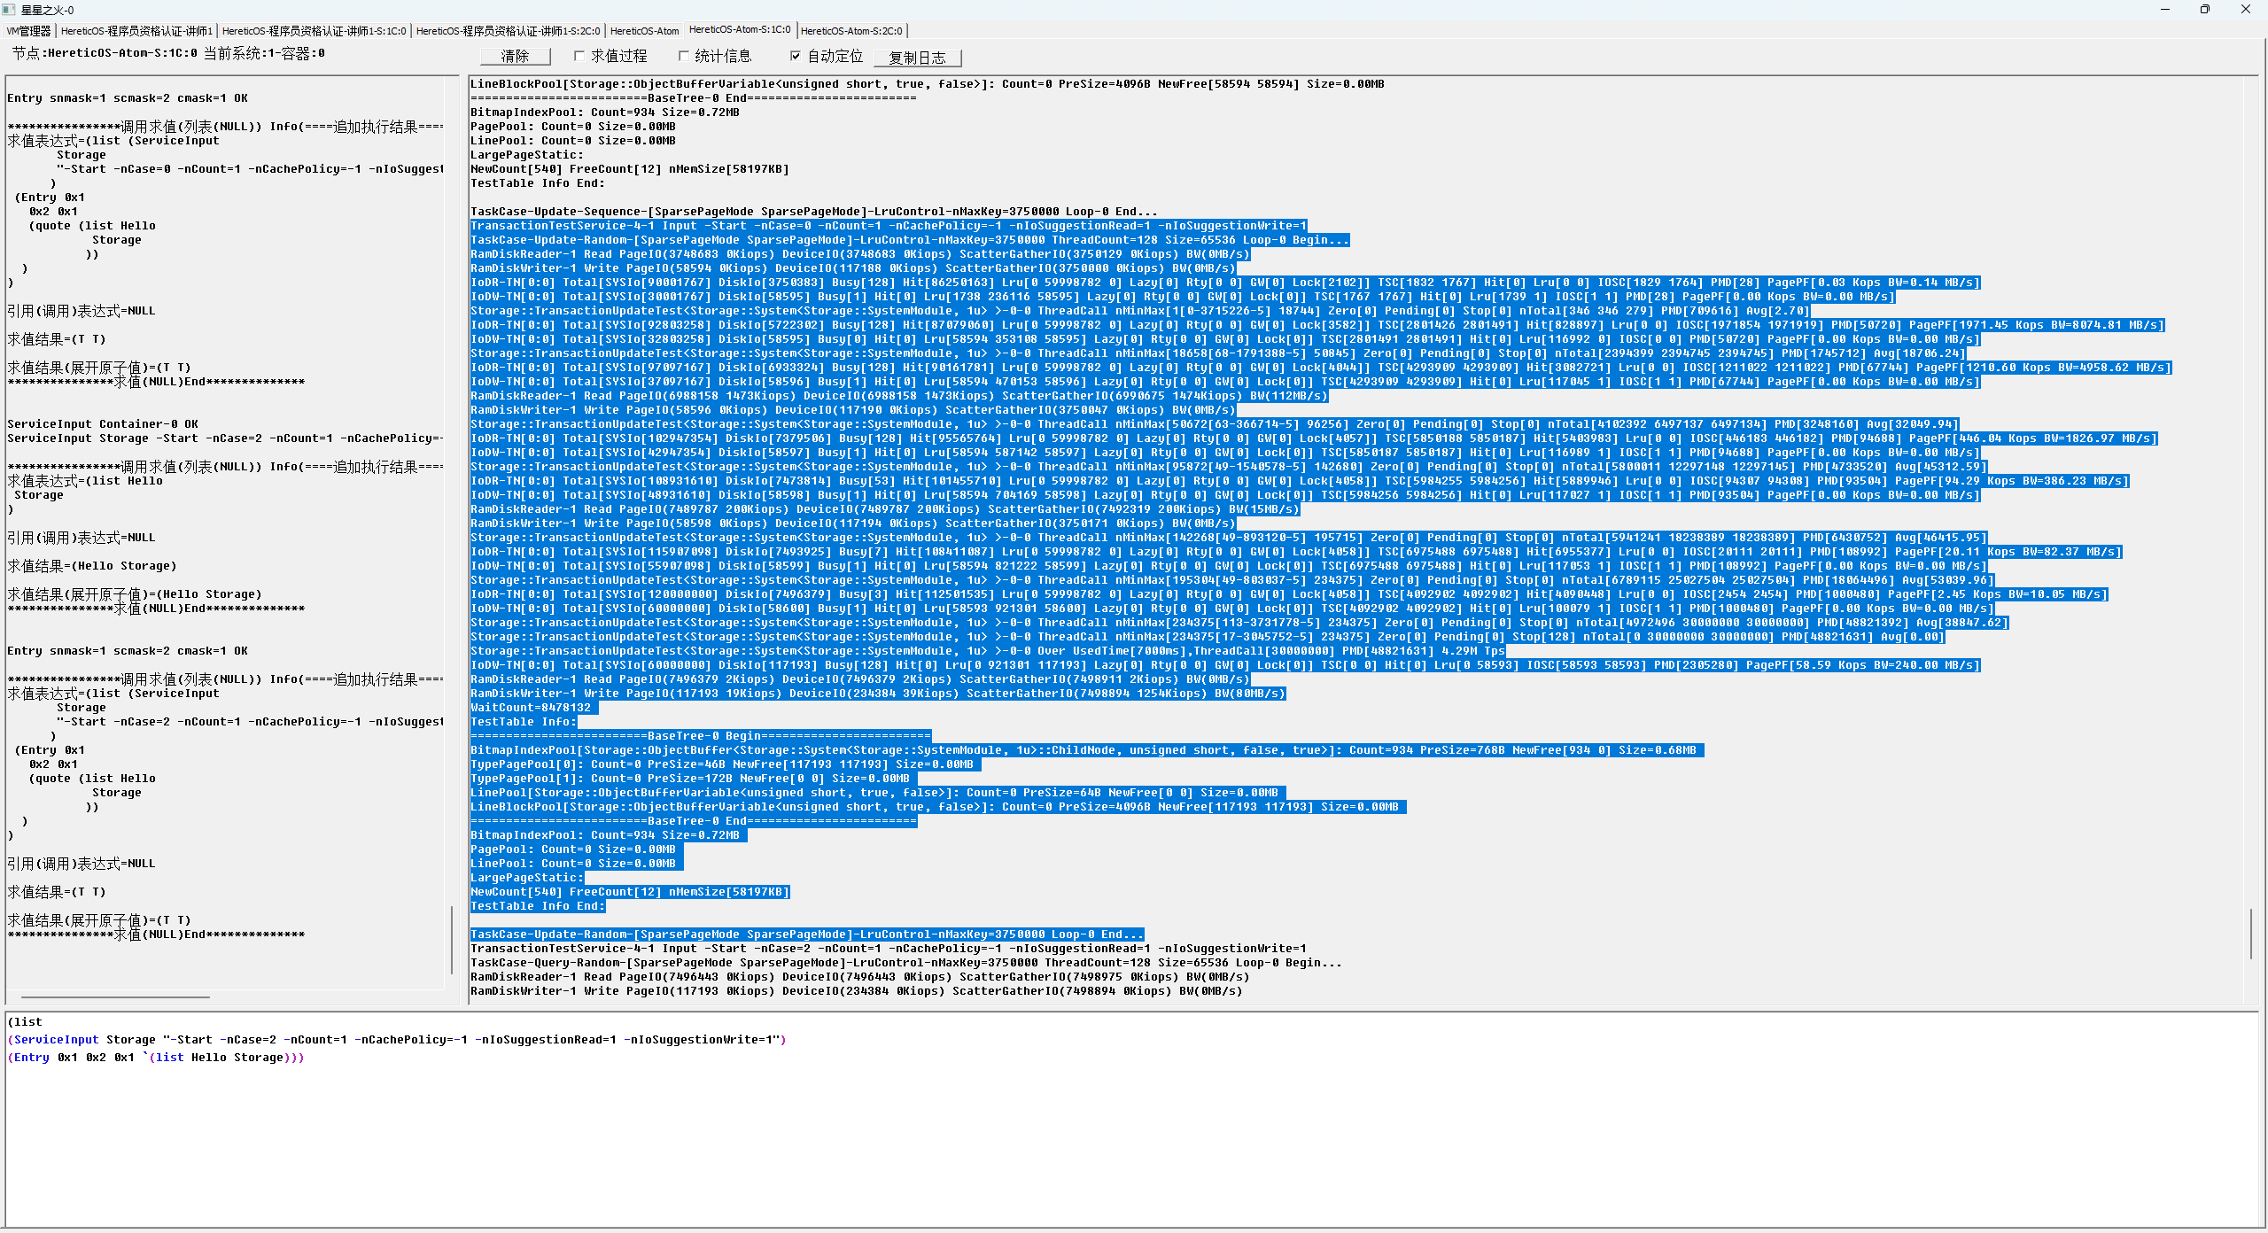This screenshot has width=2268, height=1233.
Task: Uncheck the 自动定位 checkbox
Action: click(x=796, y=56)
